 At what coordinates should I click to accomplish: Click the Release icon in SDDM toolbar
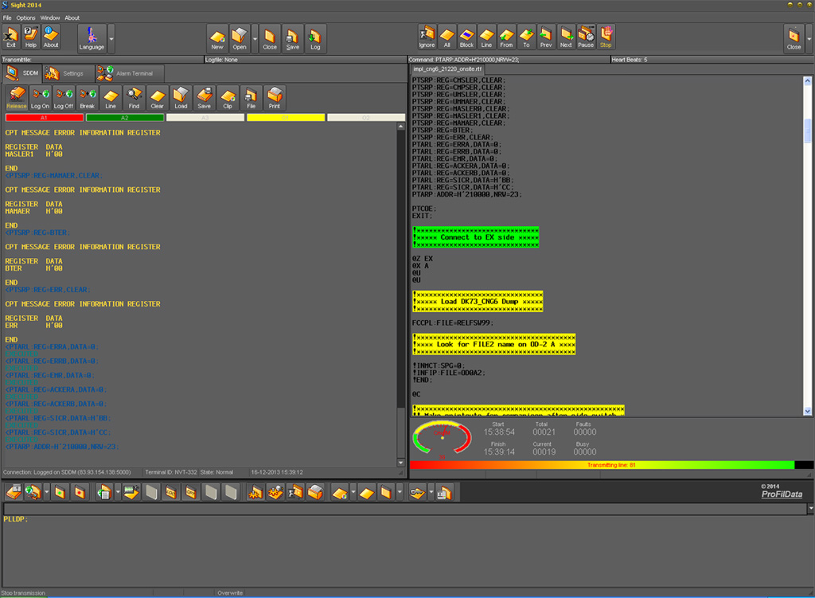[x=17, y=98]
